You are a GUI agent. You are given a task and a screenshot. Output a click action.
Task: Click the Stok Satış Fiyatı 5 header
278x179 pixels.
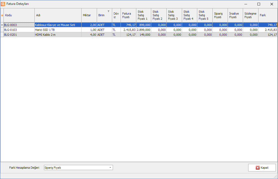pos(205,15)
